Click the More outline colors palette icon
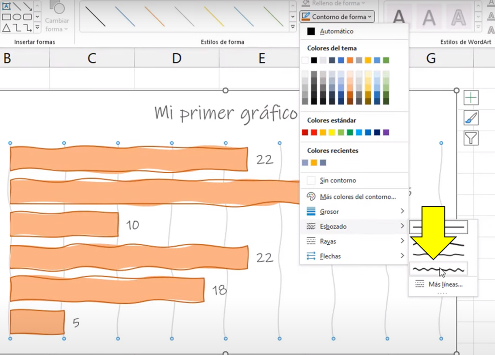 point(311,197)
